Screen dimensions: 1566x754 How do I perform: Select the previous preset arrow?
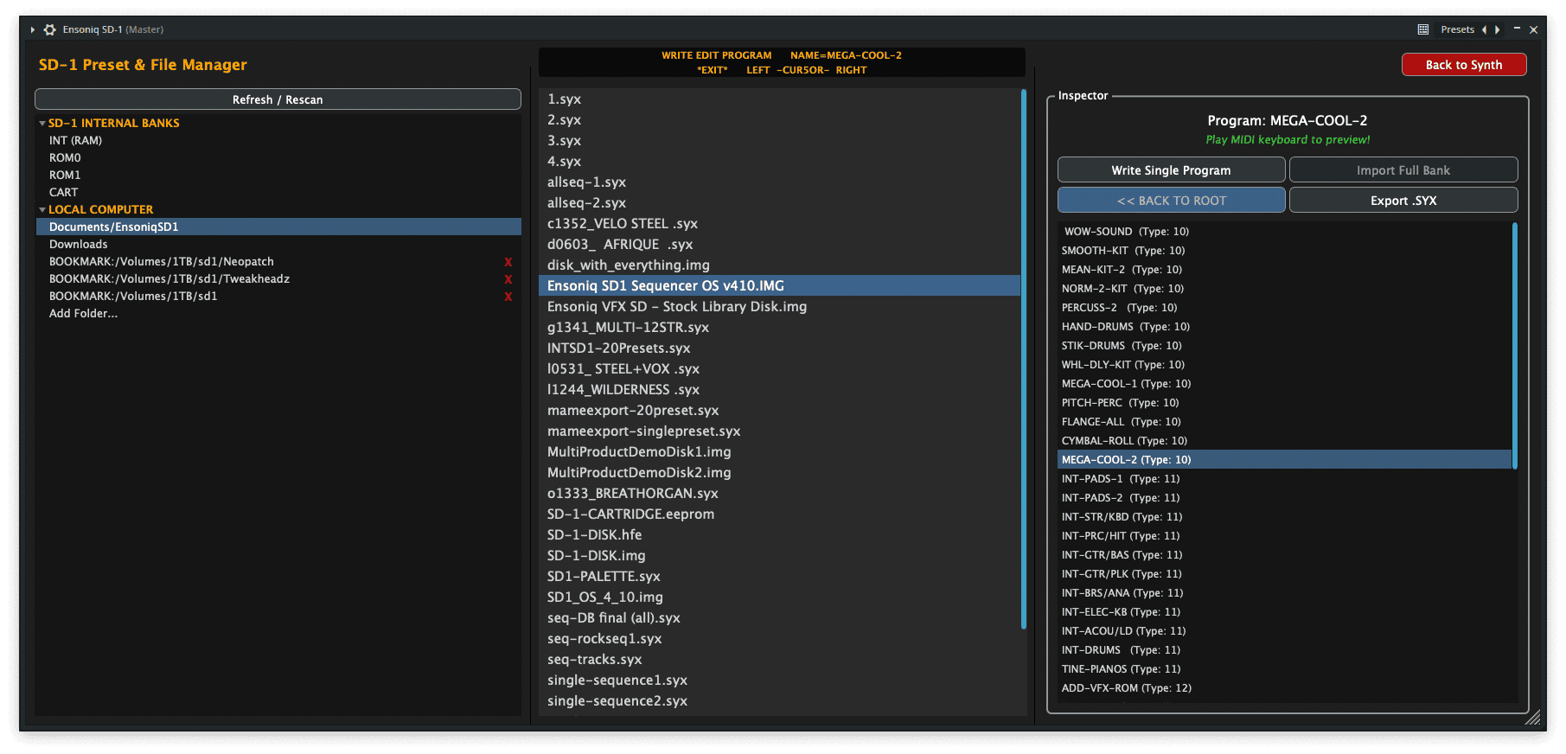(x=1485, y=29)
